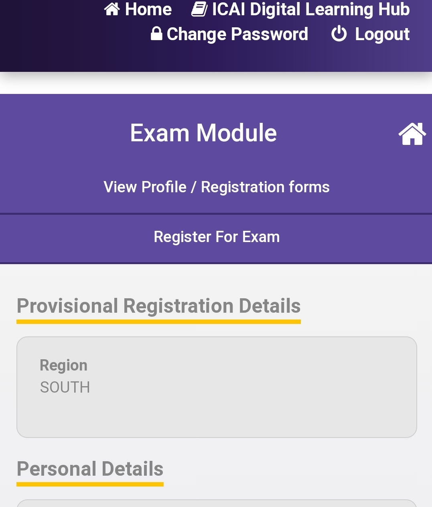Click the Personal Details heading
The image size is (432, 507).
[x=90, y=469]
